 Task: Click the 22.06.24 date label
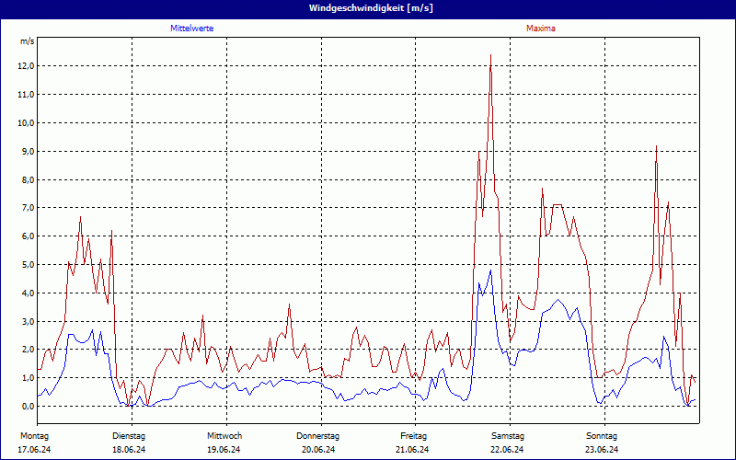click(x=507, y=450)
